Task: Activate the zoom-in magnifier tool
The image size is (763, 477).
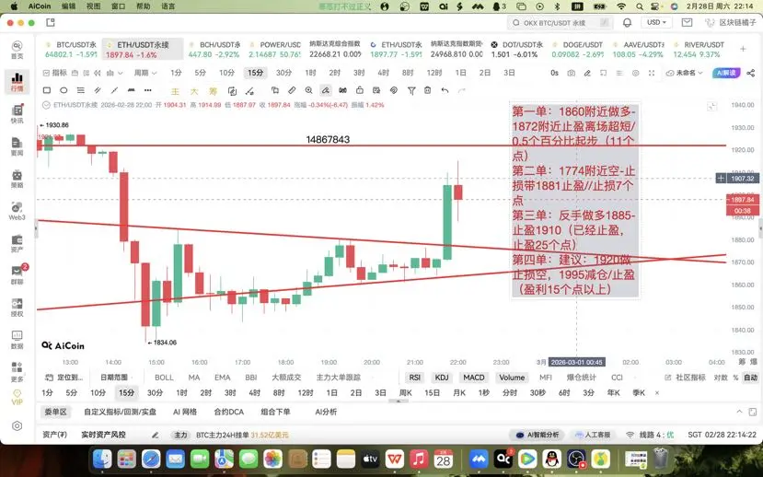Action: [x=308, y=90]
